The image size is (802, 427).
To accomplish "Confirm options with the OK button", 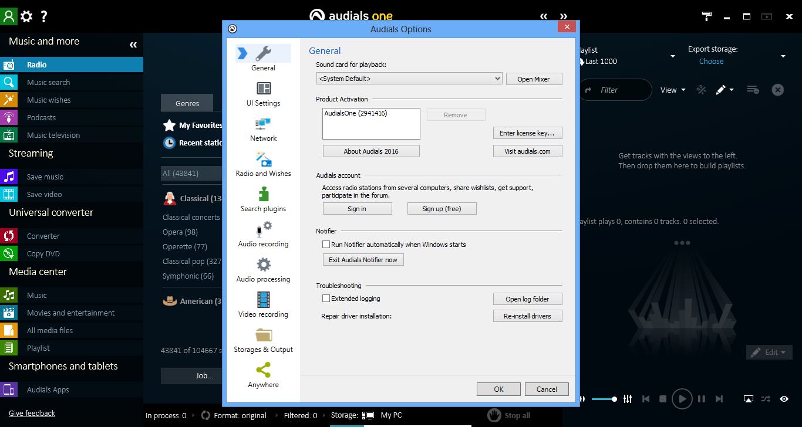I will [498, 389].
